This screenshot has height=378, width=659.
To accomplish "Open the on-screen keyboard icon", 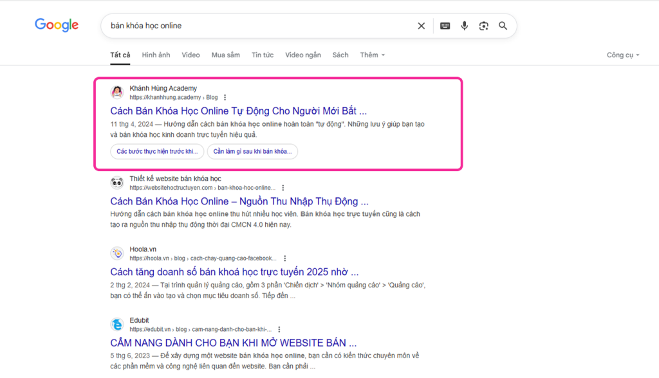I will pos(445,26).
